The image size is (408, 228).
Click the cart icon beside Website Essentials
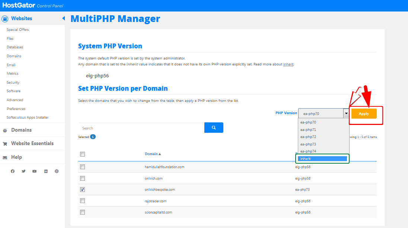[5, 144]
